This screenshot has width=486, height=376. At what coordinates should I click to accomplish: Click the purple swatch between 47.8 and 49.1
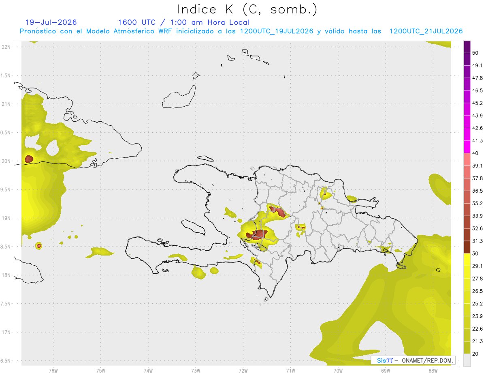click(467, 71)
